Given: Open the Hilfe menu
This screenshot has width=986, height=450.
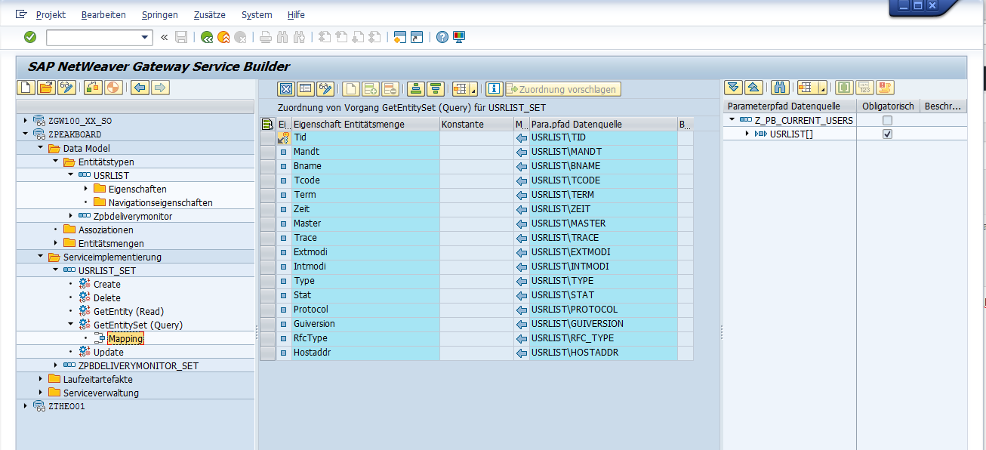Looking at the screenshot, I should pos(296,15).
